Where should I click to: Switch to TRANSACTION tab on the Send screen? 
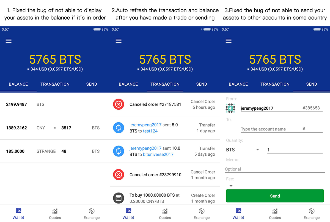point(275,84)
